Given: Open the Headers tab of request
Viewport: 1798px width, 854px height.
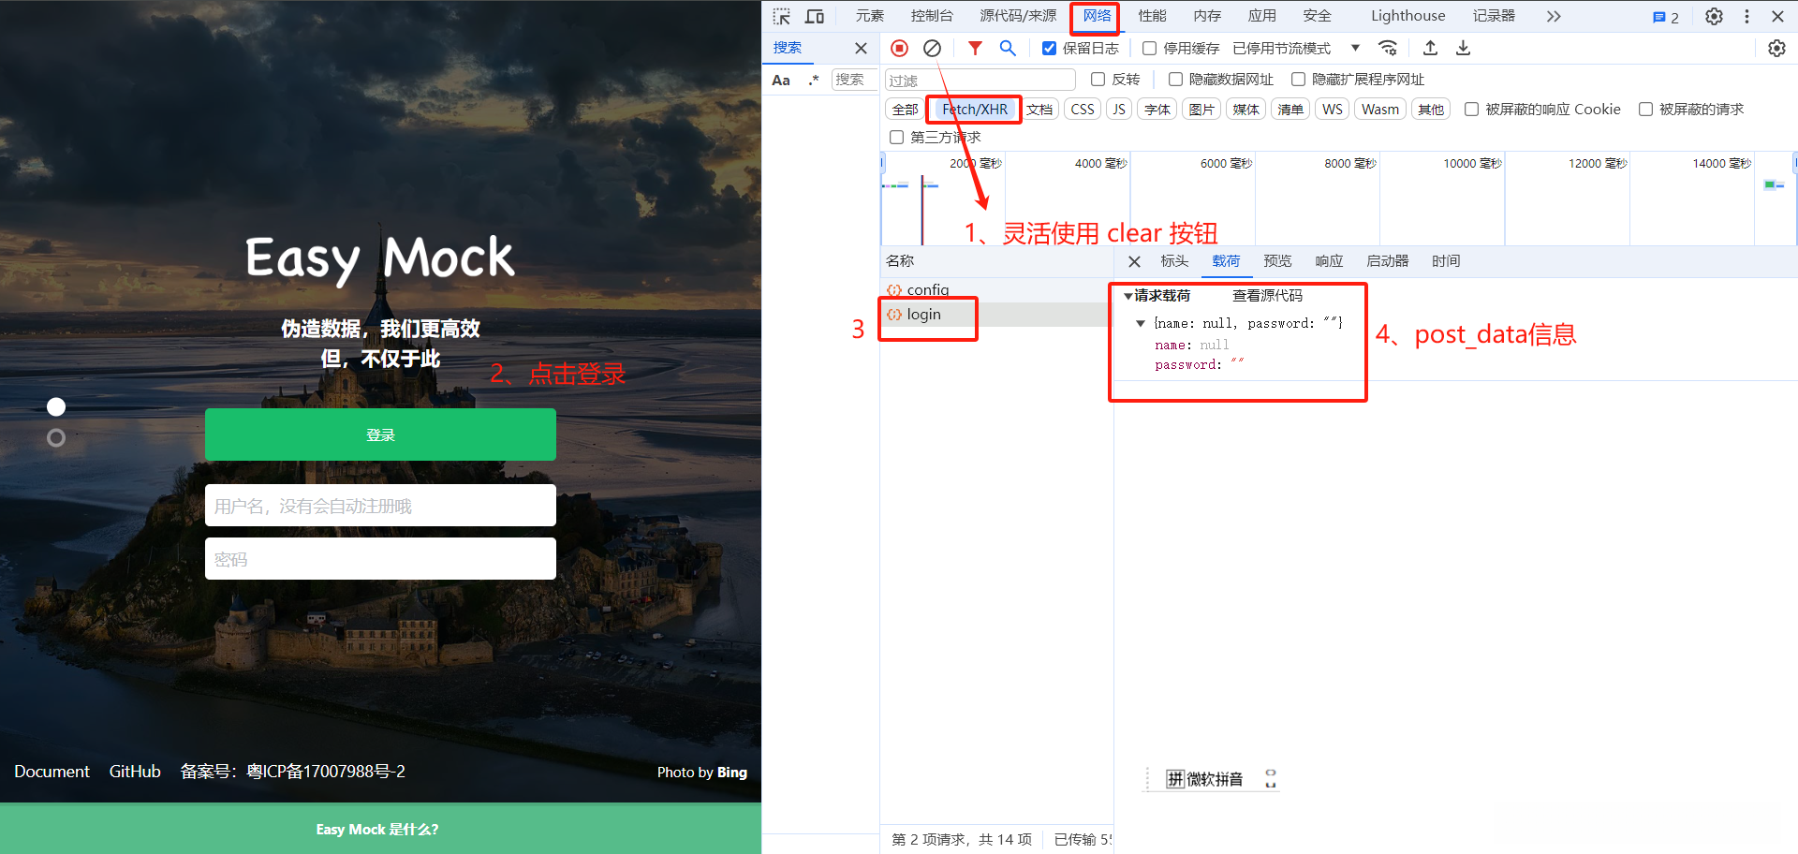Looking at the screenshot, I should (1174, 261).
